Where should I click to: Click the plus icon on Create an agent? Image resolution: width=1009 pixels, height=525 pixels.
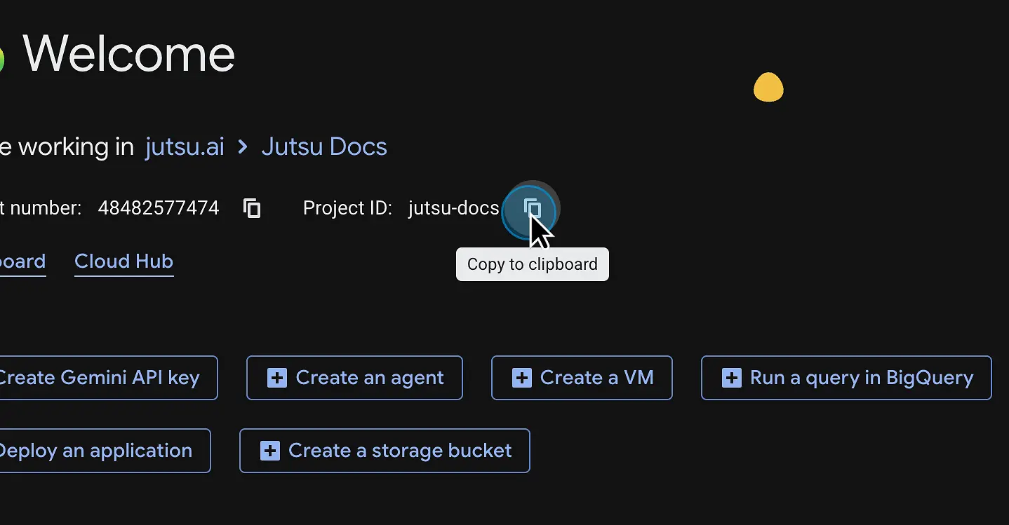tap(277, 378)
